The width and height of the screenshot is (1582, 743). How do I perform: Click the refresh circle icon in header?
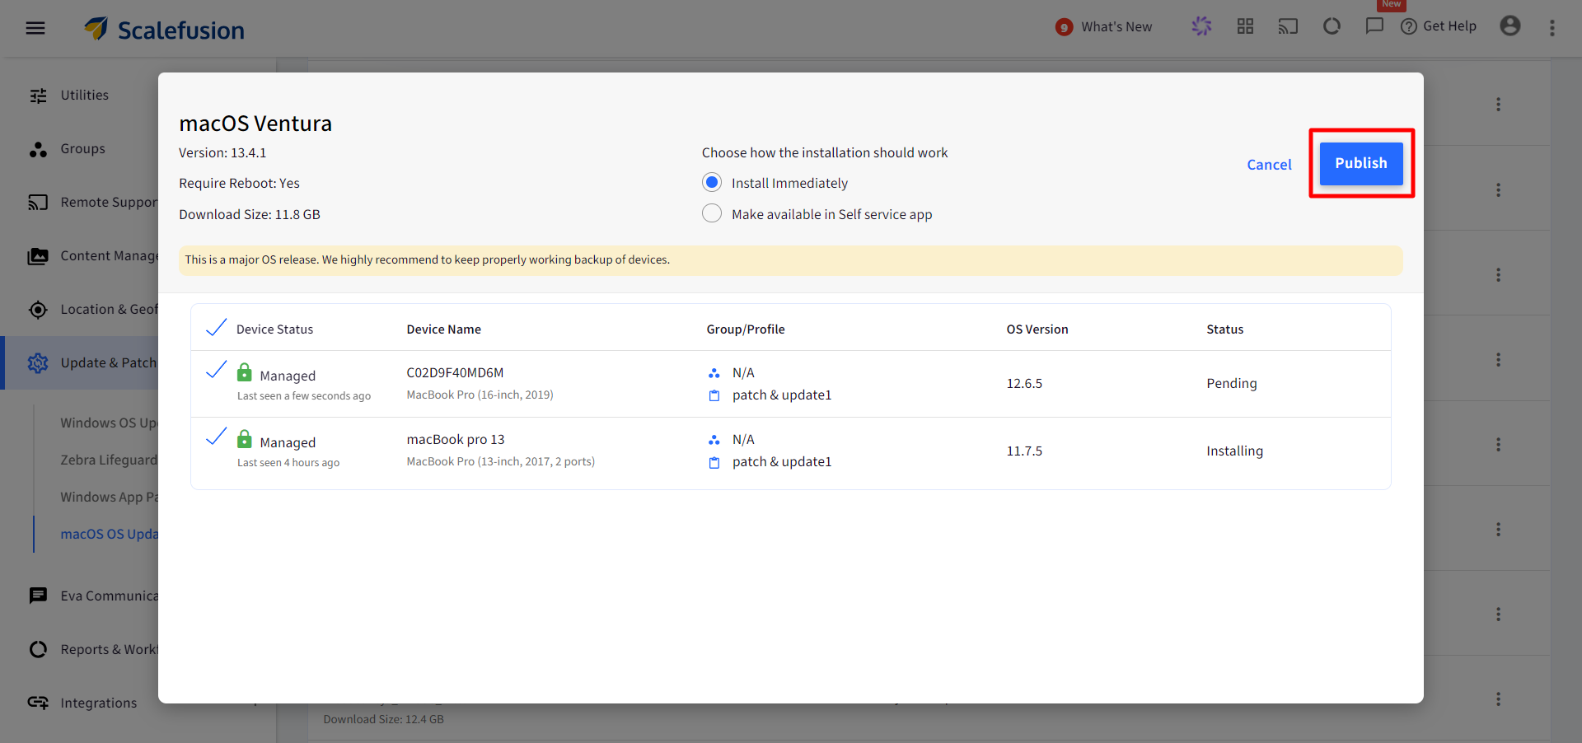(1332, 26)
